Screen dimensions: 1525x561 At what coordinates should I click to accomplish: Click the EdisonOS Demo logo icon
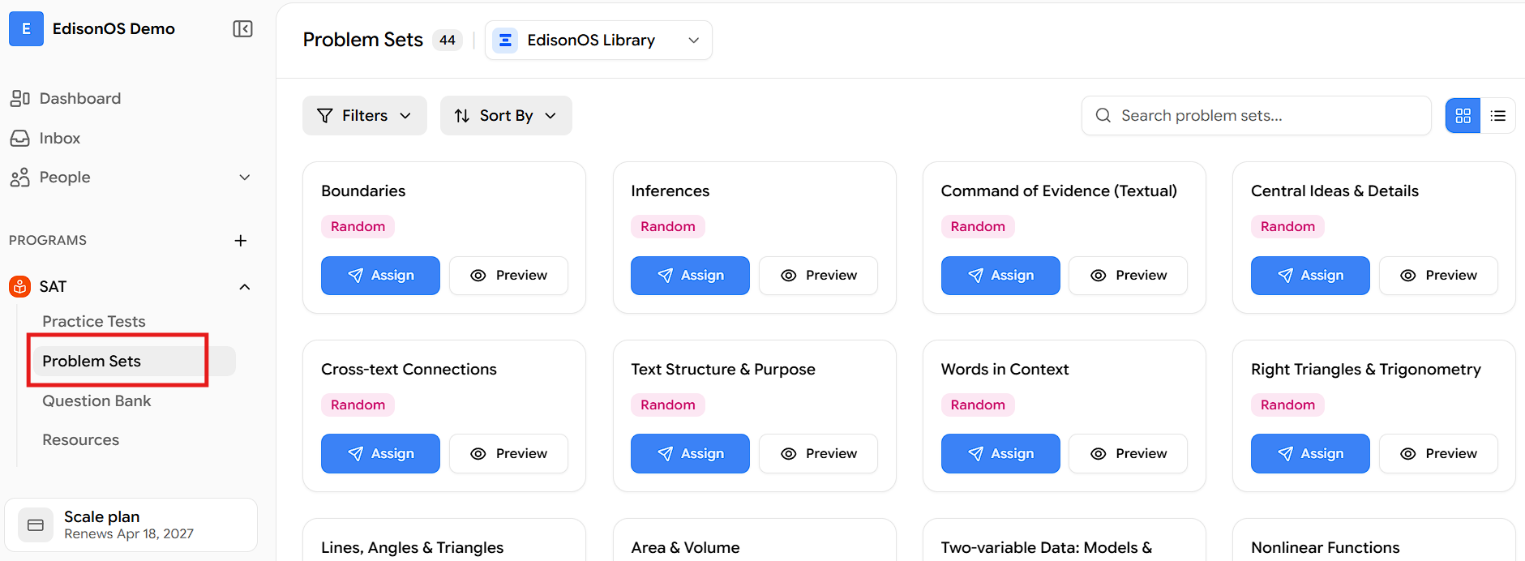[x=26, y=29]
